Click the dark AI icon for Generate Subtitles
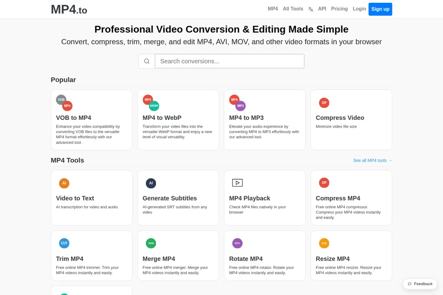The height and width of the screenshot is (295, 443). pyautogui.click(x=151, y=183)
